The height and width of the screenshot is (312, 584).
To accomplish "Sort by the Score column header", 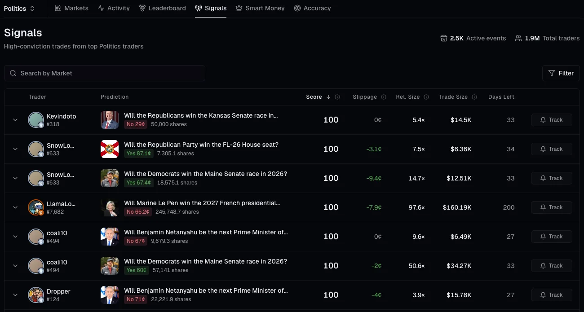I will (318, 97).
